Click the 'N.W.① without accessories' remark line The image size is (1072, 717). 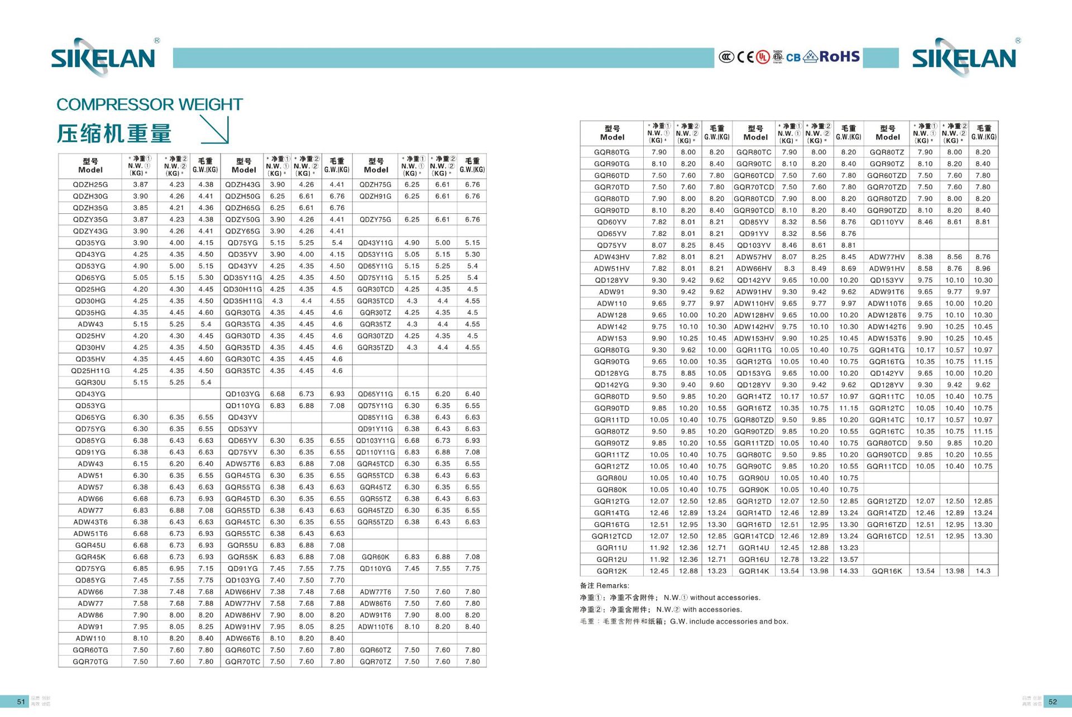(712, 597)
